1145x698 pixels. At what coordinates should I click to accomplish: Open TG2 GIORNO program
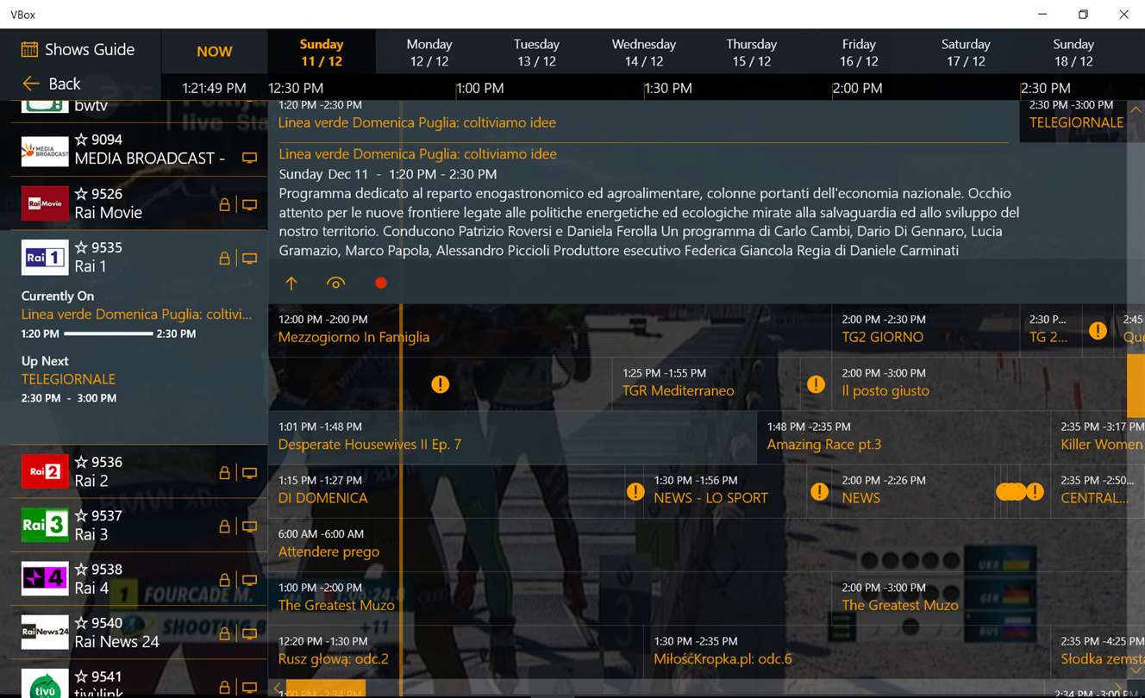(x=925, y=328)
